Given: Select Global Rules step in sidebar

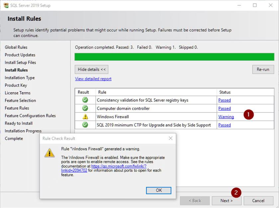Looking at the screenshot, I should 16,47.
